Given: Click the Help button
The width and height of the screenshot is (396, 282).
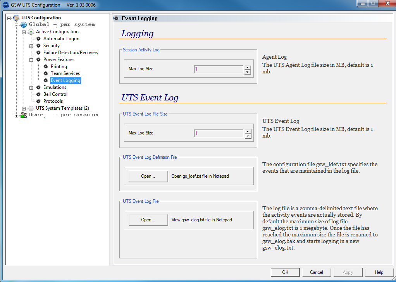Looking at the screenshot, I should [x=379, y=272].
